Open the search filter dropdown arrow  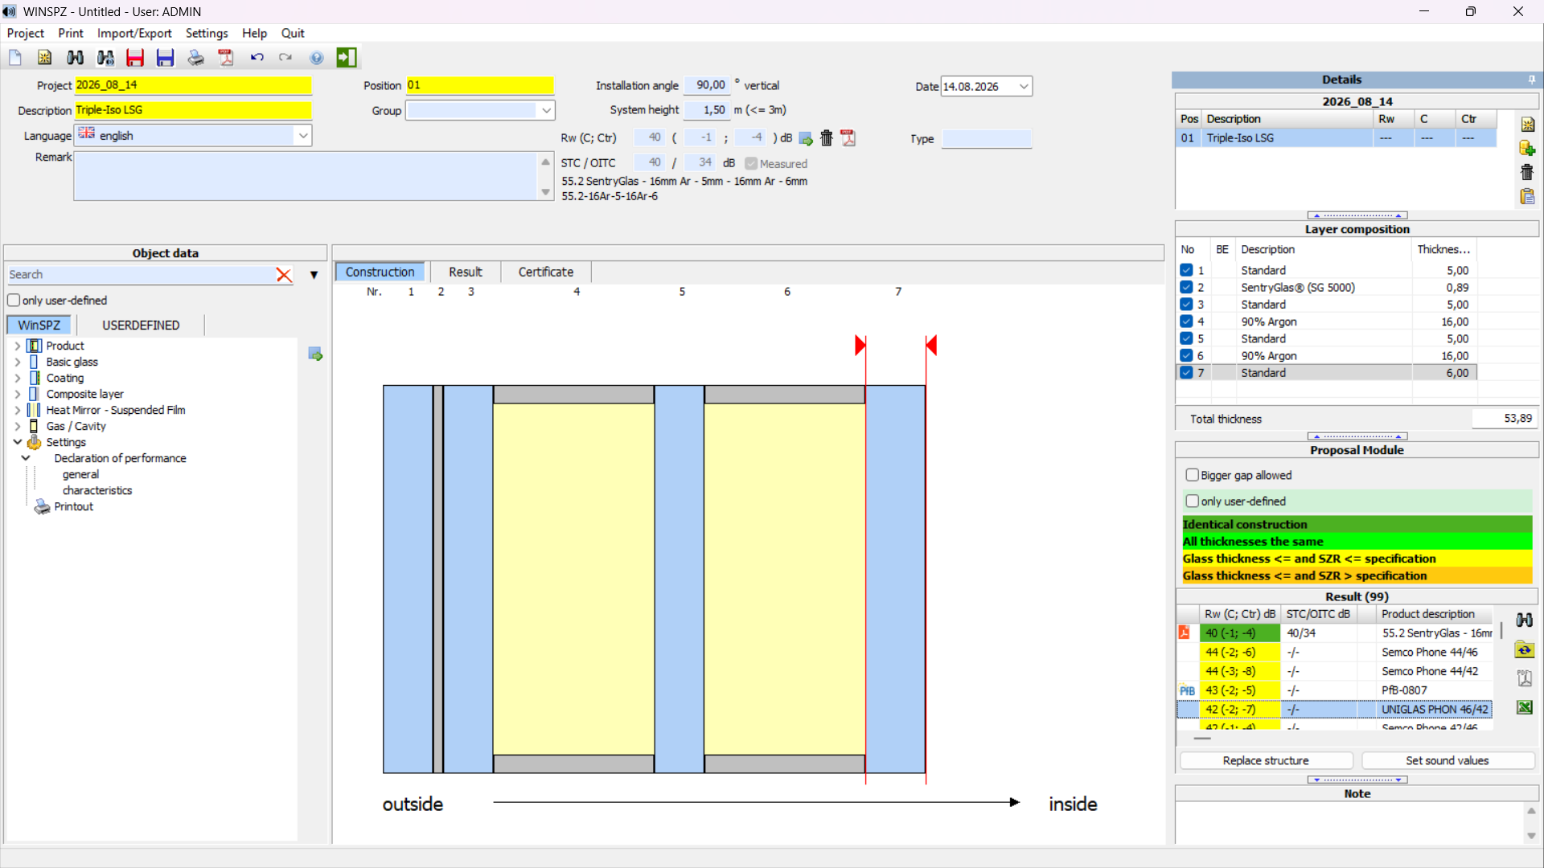coord(314,275)
